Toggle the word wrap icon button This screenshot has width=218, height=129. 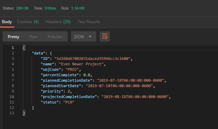pos(105,36)
